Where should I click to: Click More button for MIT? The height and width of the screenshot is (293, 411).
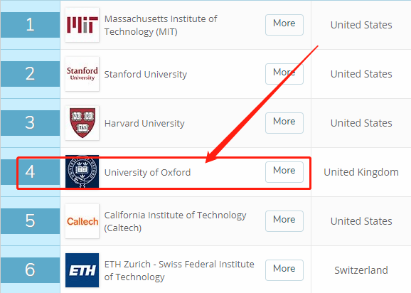point(284,25)
